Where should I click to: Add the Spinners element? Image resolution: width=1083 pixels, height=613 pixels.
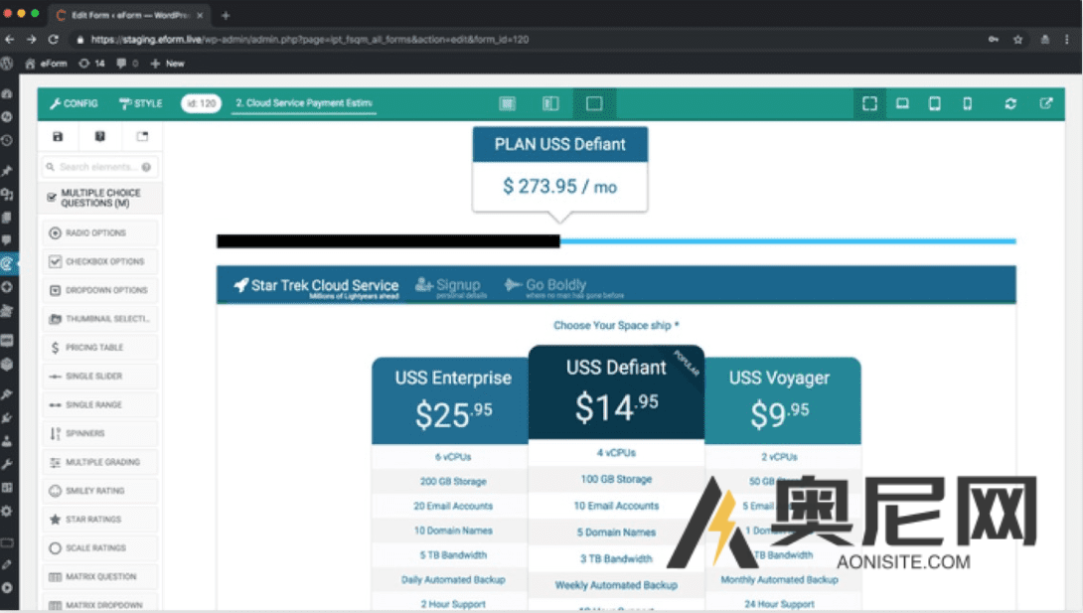[x=100, y=433]
